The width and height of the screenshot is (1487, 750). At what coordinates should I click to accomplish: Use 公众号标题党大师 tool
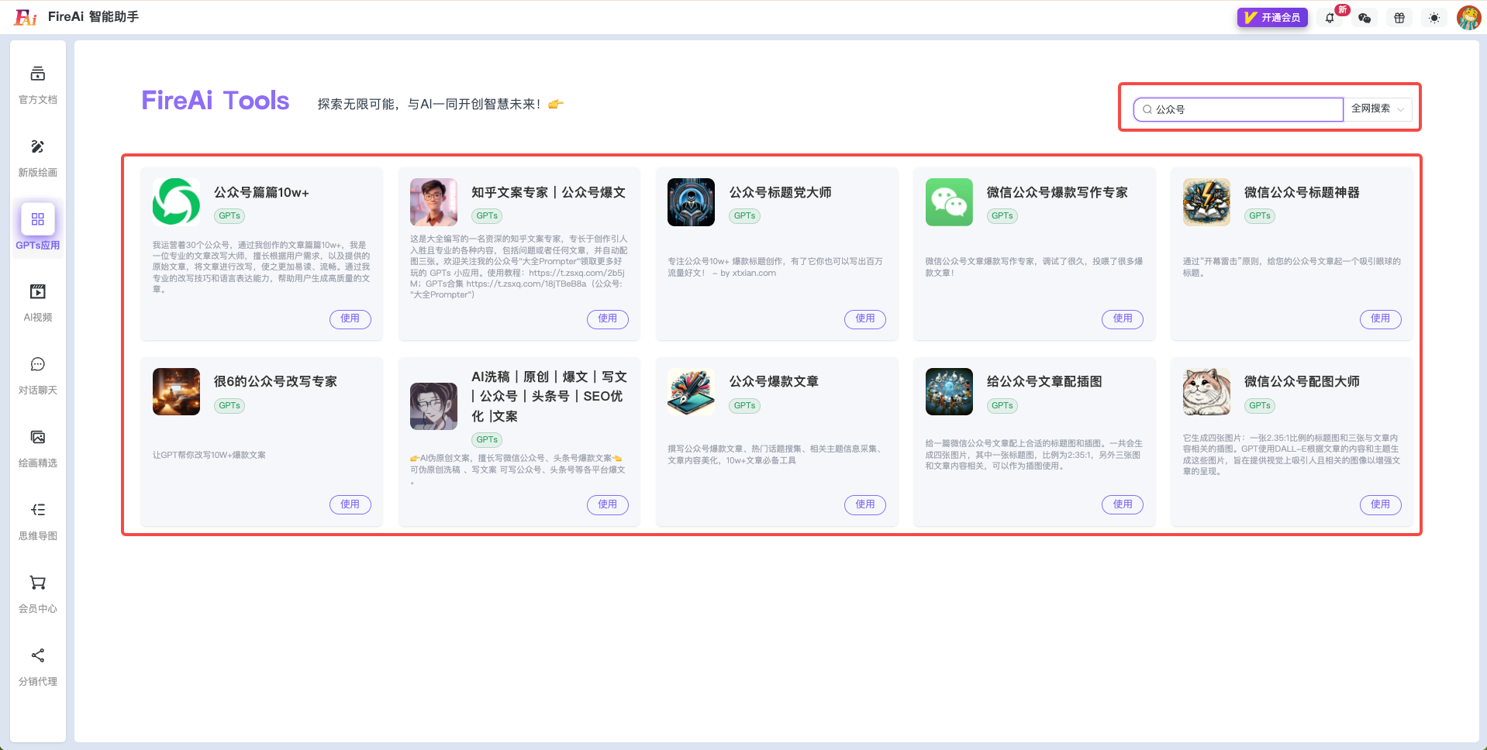(x=865, y=318)
